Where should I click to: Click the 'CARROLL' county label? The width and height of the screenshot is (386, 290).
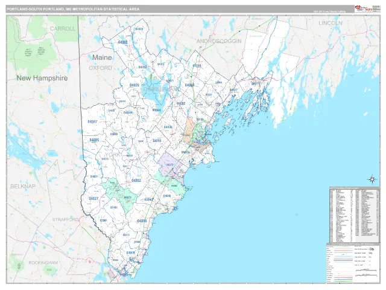pos(63,28)
